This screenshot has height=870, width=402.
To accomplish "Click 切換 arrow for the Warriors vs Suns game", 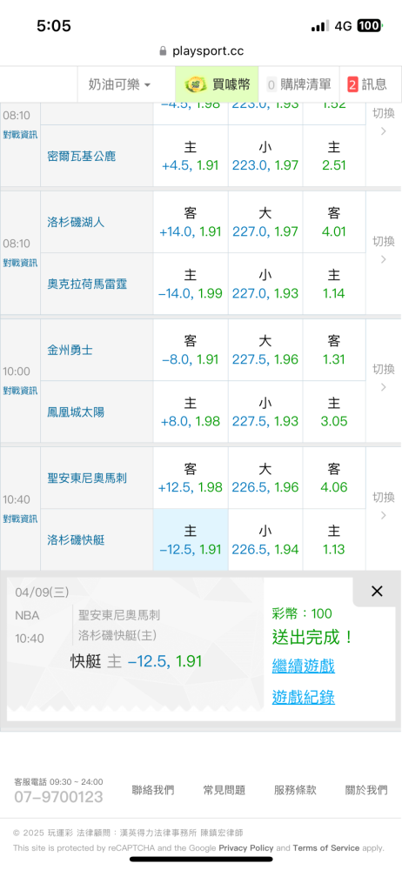I will pos(383,378).
